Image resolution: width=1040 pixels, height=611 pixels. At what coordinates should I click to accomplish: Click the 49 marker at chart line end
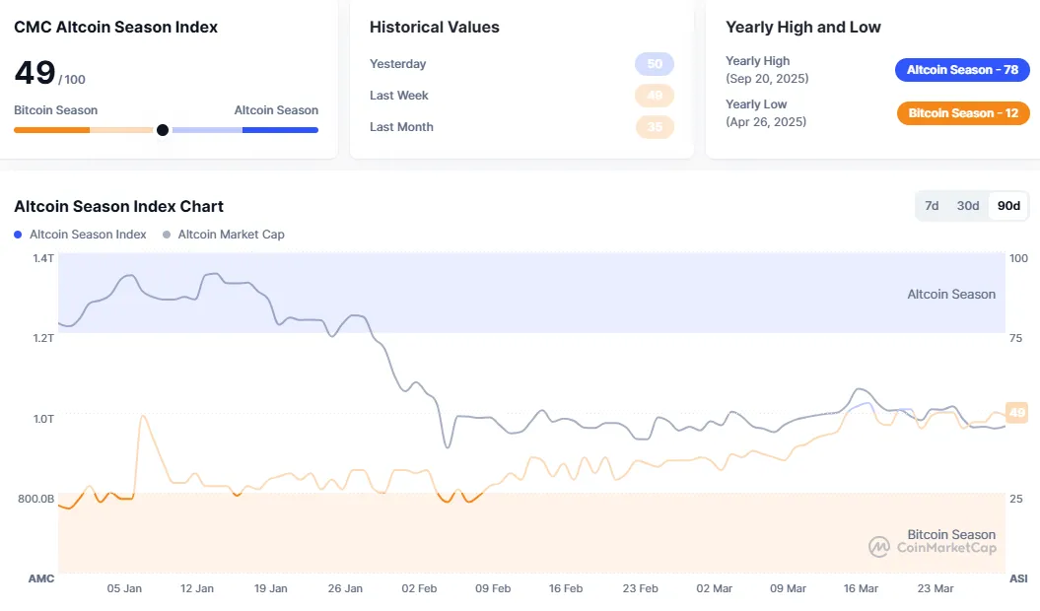(1016, 412)
